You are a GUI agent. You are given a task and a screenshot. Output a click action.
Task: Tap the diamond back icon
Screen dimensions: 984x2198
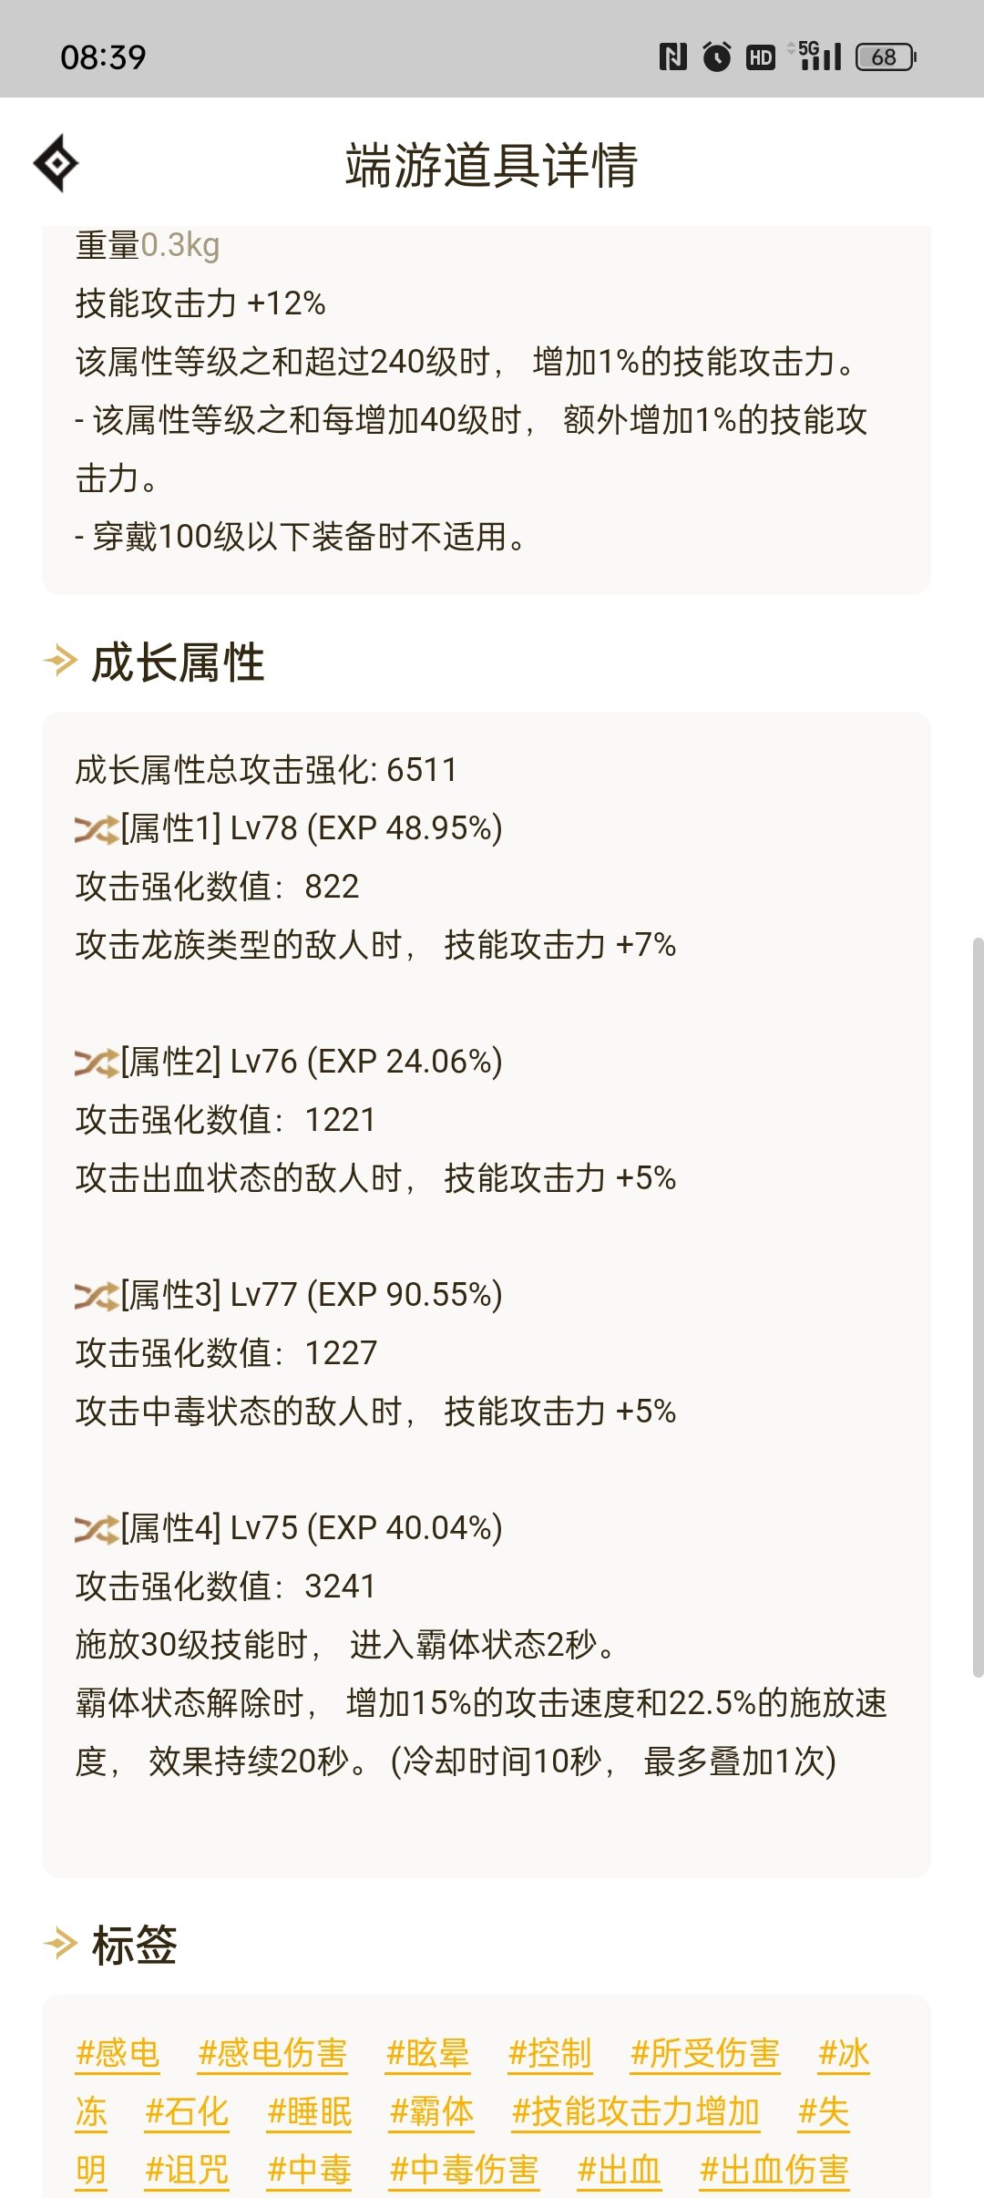coord(56,163)
